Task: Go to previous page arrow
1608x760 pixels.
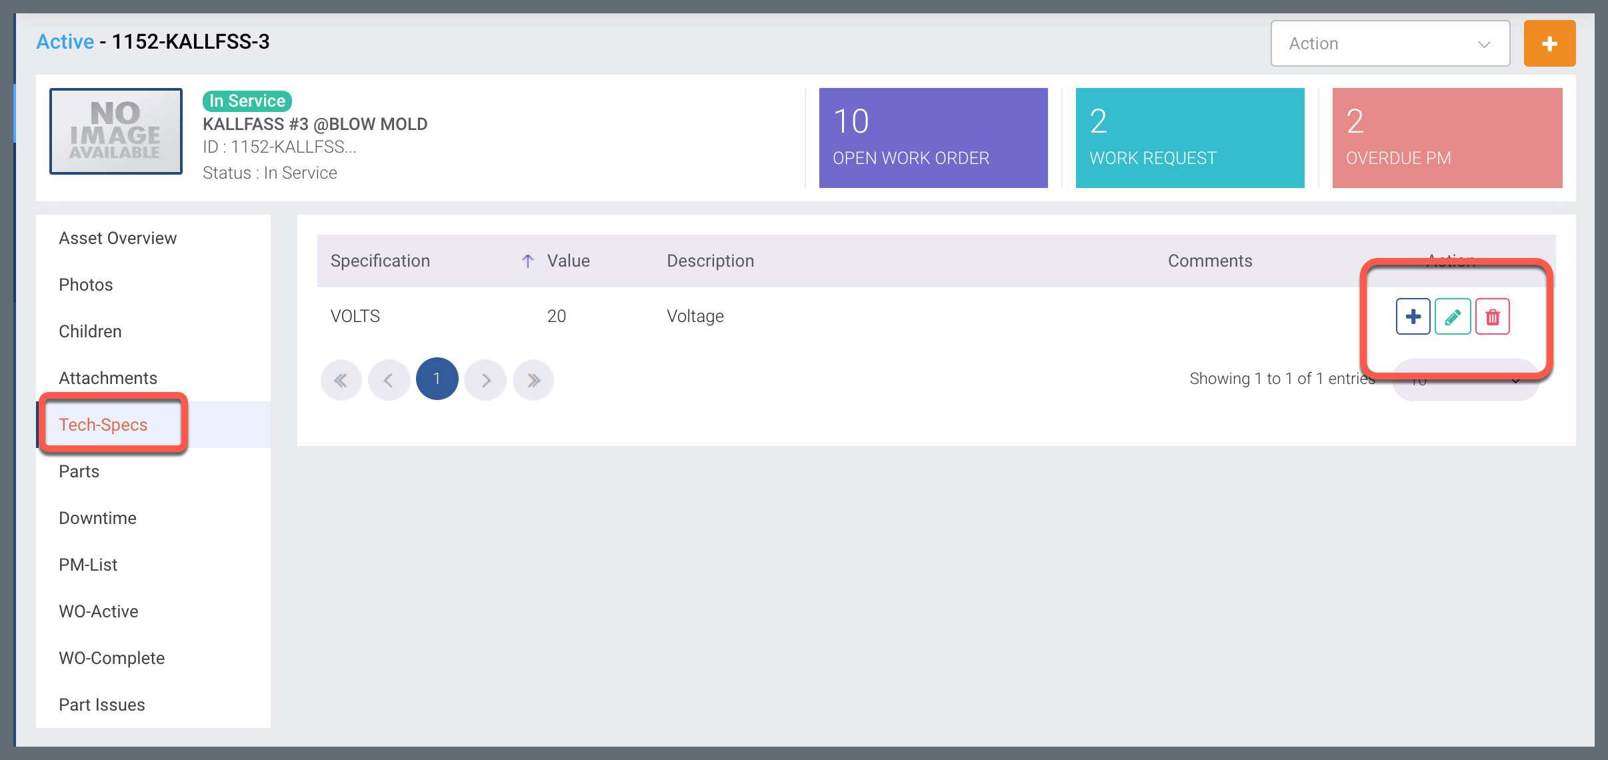Action: [389, 380]
